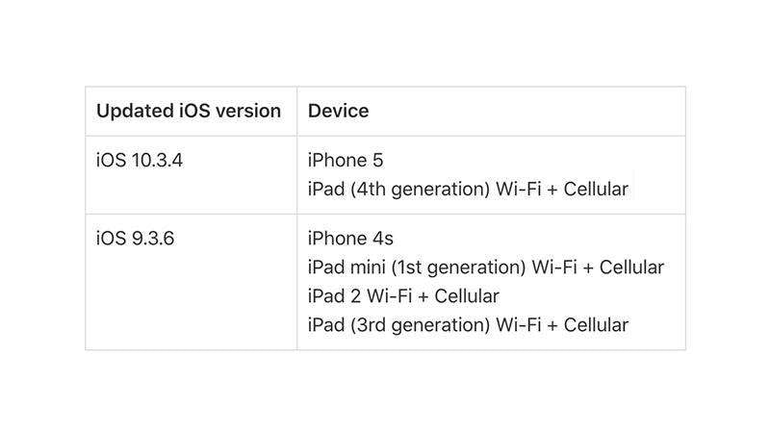
Task: Click the "Device" column header
Action: (x=338, y=111)
